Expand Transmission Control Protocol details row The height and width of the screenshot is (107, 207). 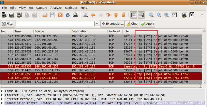tap(2, 103)
